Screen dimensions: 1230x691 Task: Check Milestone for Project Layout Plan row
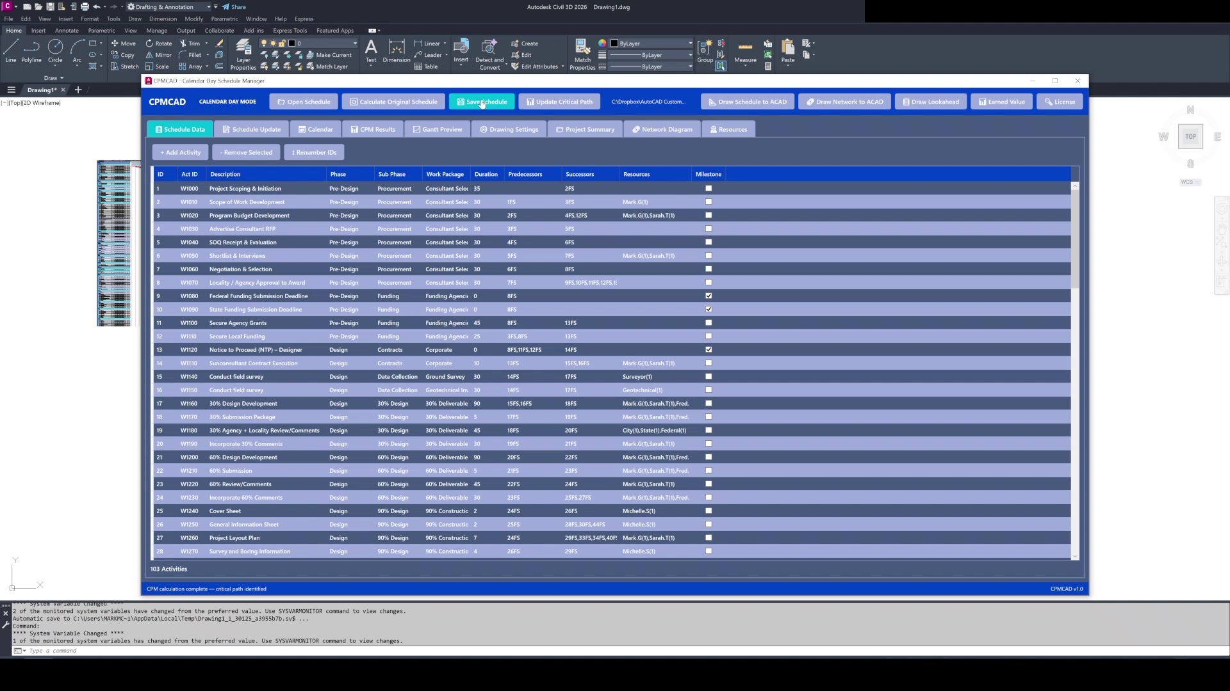coord(709,537)
